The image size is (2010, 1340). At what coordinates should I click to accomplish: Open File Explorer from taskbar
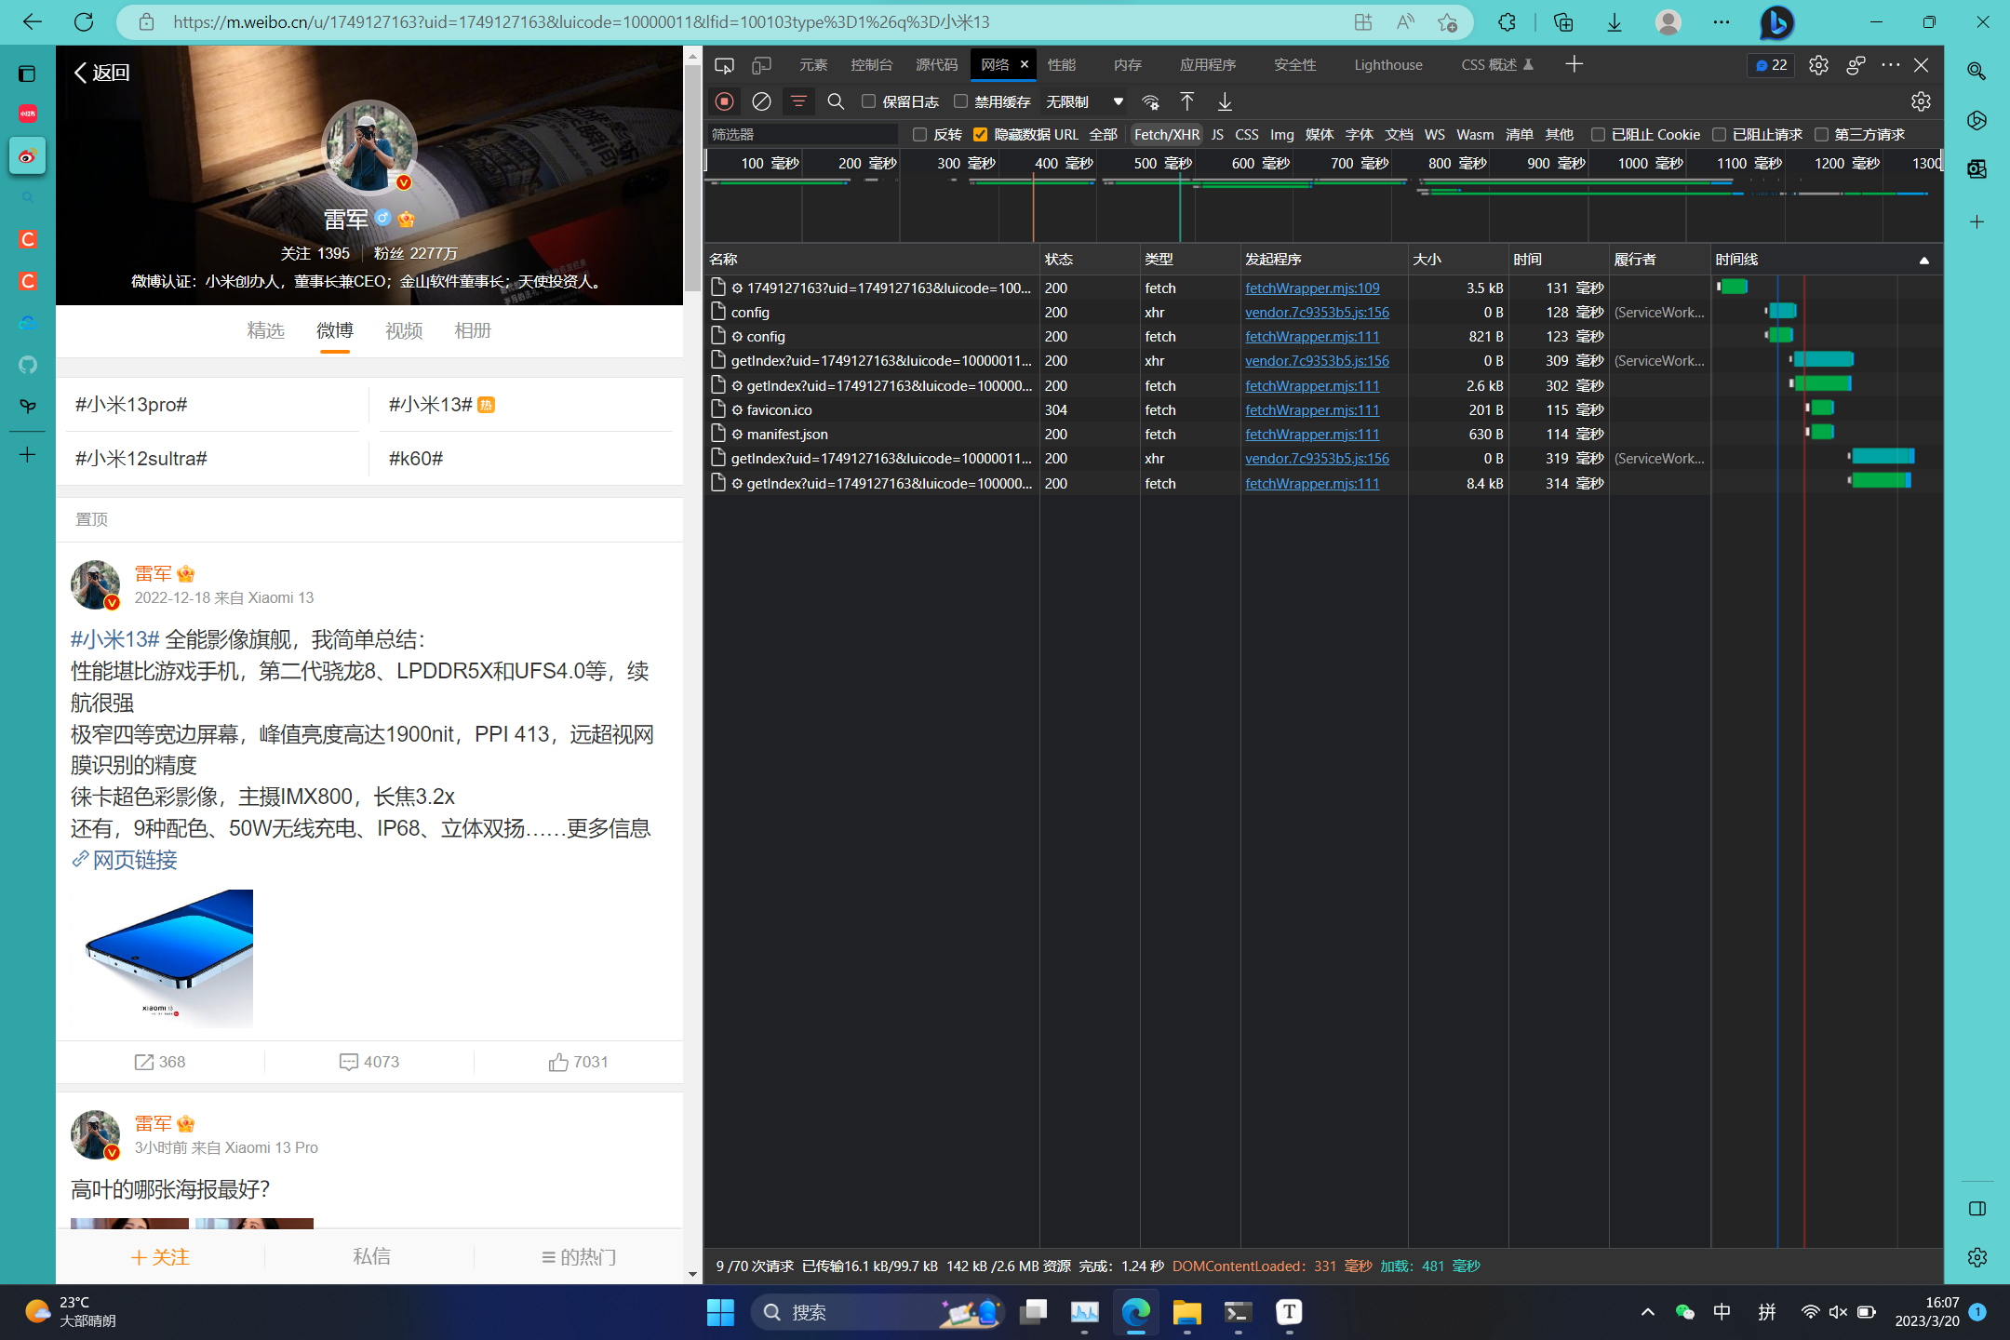point(1187,1312)
